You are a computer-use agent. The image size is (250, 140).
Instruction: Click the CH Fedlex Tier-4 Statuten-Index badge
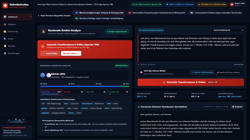coord(212,4)
